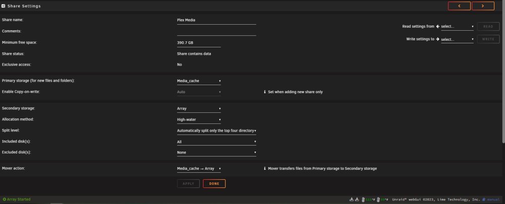Viewport: 505px width, 204px height.
Task: Click the 'Excluded disk(s):' label
Action: [17, 152]
